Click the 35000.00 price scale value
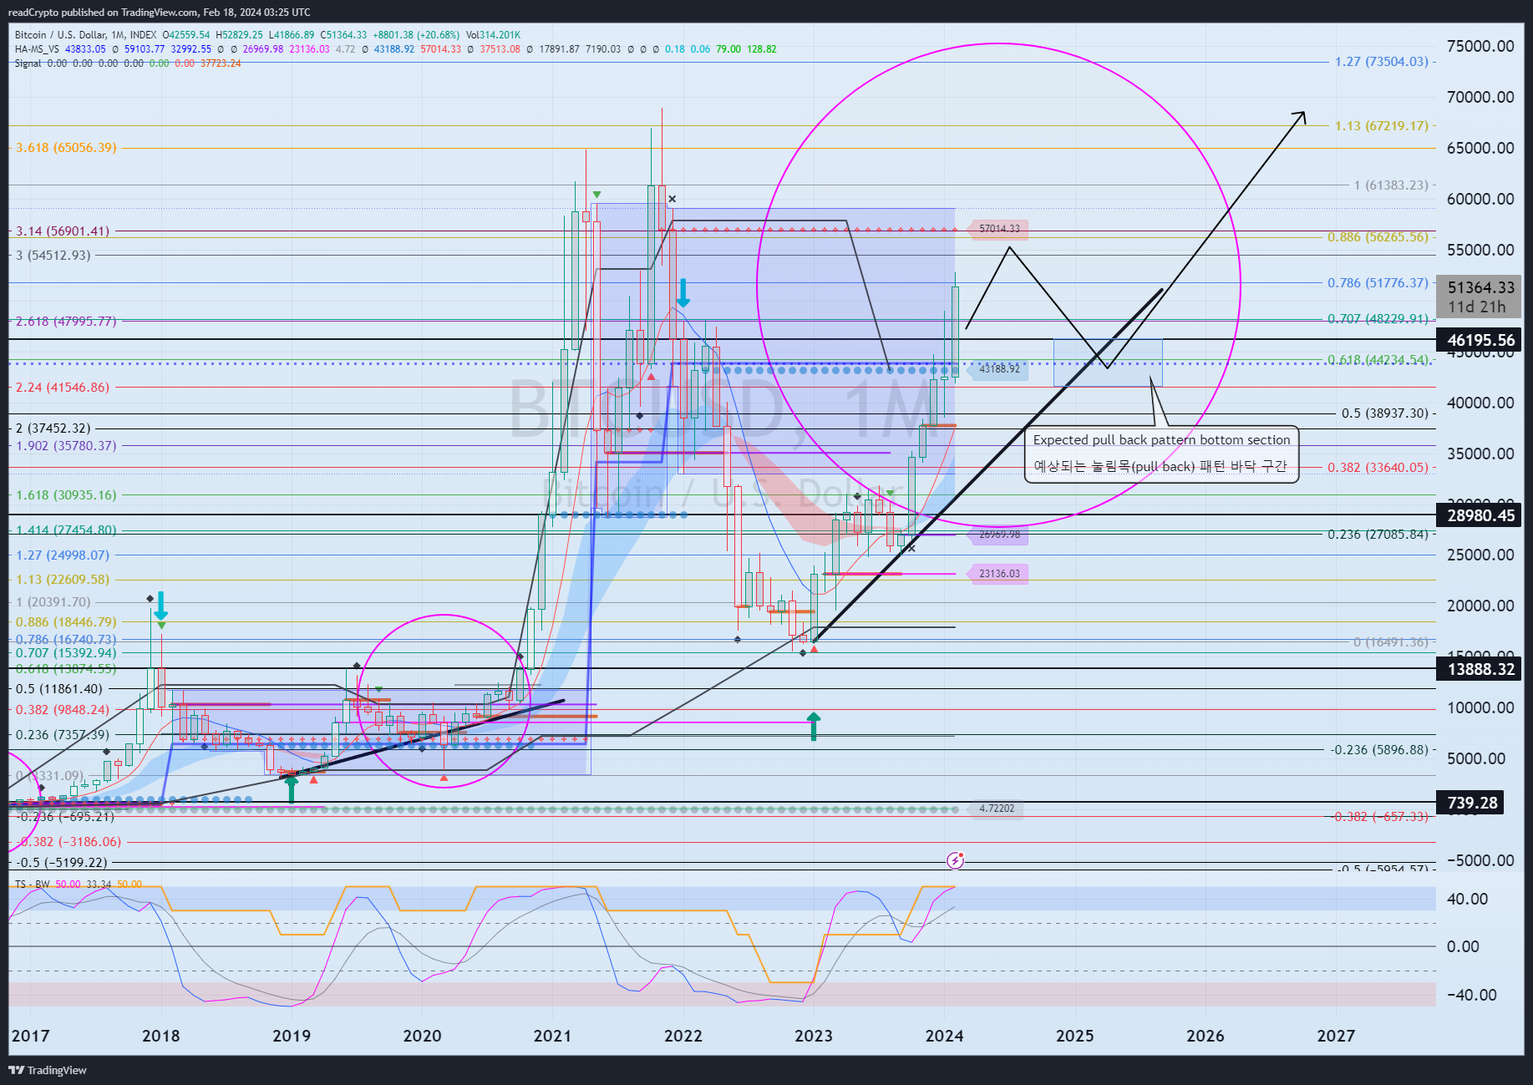The height and width of the screenshot is (1085, 1533). [1480, 454]
